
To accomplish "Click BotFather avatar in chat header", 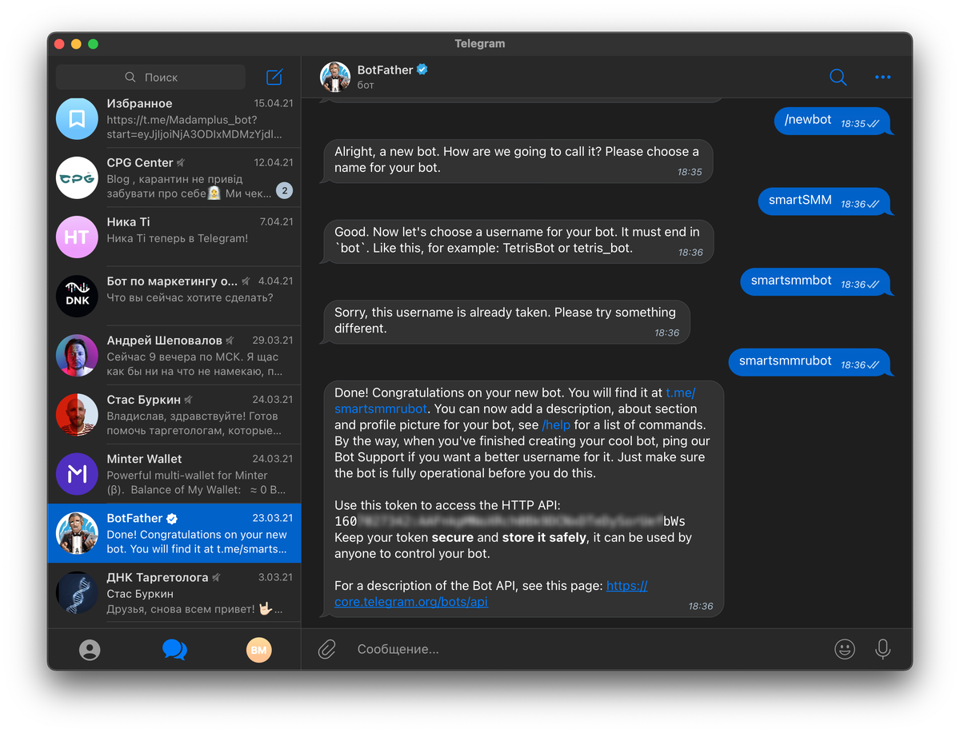I will 335,77.
